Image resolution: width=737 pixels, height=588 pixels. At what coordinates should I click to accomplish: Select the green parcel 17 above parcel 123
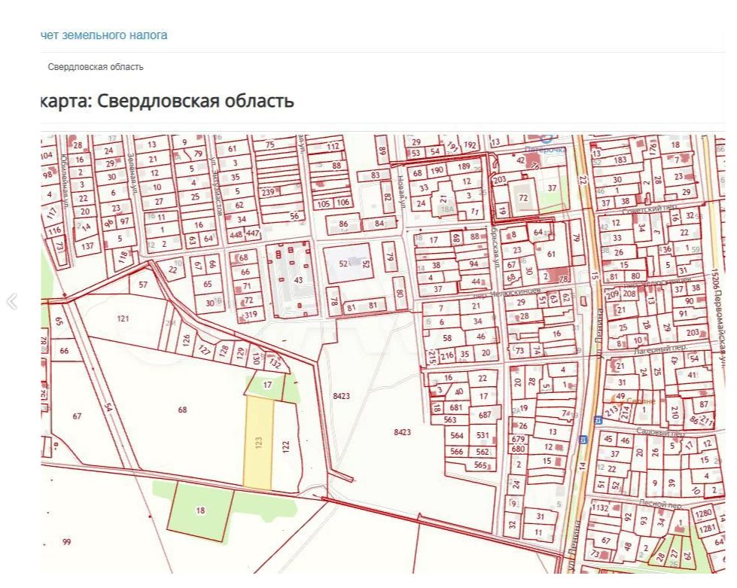tap(267, 385)
